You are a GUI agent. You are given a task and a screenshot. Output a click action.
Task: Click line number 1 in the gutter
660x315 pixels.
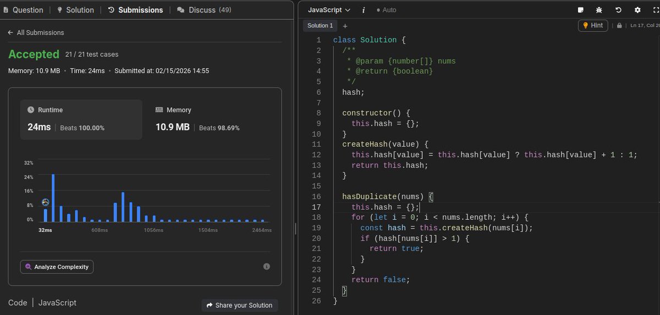tap(318, 40)
